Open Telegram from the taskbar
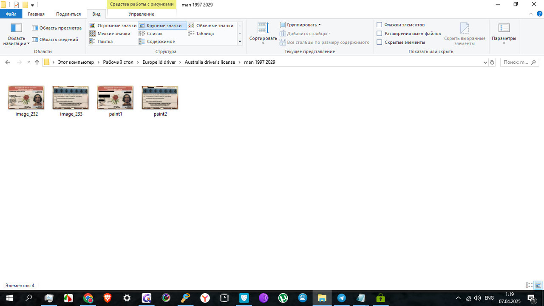The image size is (544, 306). click(x=341, y=298)
